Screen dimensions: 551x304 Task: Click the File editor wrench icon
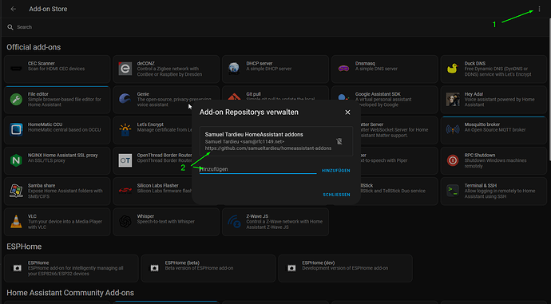coord(16,100)
